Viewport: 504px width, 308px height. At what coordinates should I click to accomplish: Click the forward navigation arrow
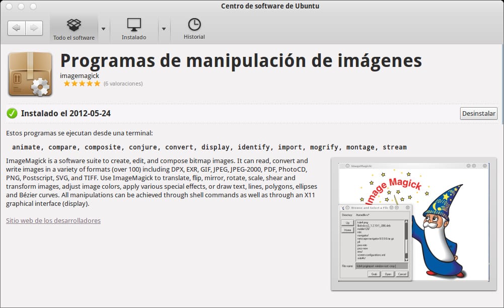[x=34, y=28]
